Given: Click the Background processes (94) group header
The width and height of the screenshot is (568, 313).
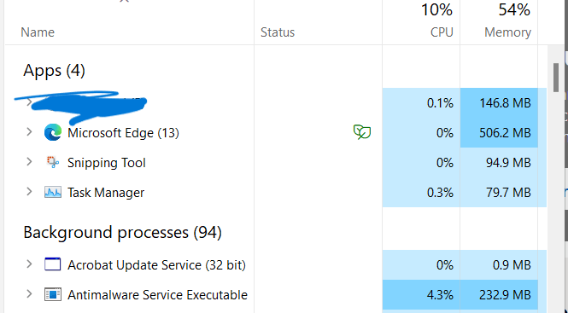Looking at the screenshot, I should pos(122,232).
